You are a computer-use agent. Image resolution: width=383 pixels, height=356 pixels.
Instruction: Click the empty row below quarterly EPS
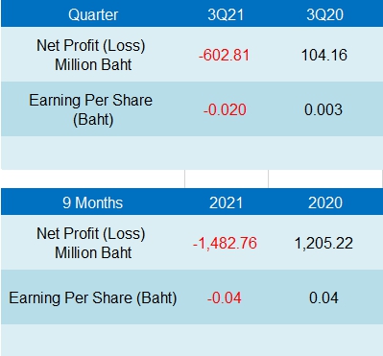pyautogui.click(x=191, y=153)
